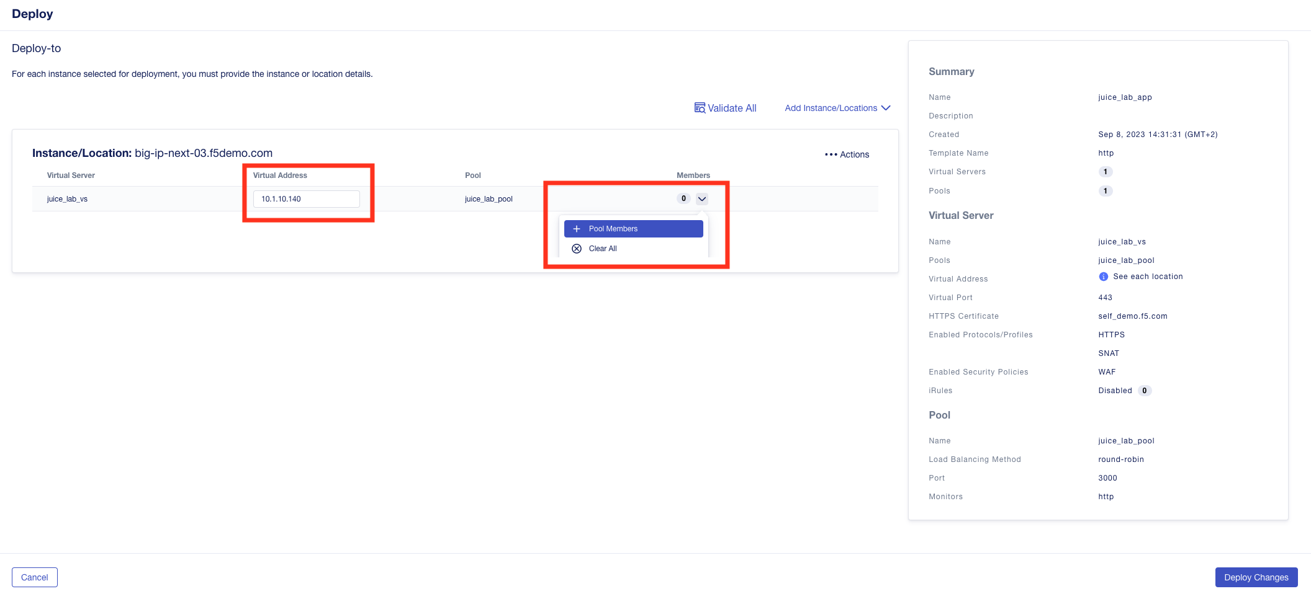Click the SNAT profile value
This screenshot has height=599, width=1311.
click(x=1109, y=353)
